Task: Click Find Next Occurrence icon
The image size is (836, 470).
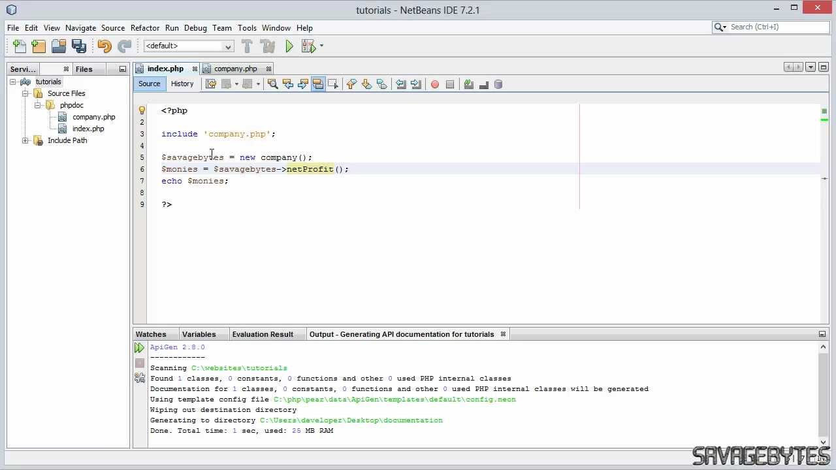Action: tap(302, 84)
